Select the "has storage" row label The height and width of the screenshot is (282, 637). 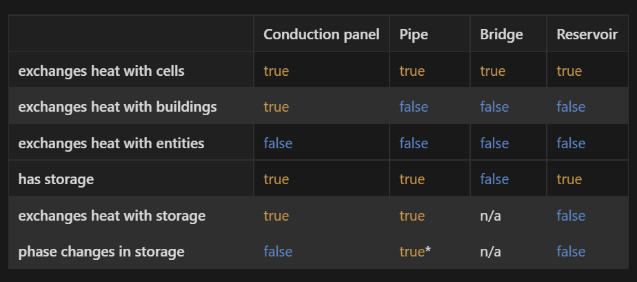(56, 179)
